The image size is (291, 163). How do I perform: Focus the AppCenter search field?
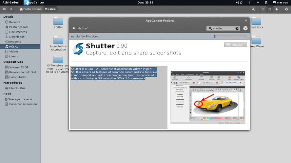223,28
